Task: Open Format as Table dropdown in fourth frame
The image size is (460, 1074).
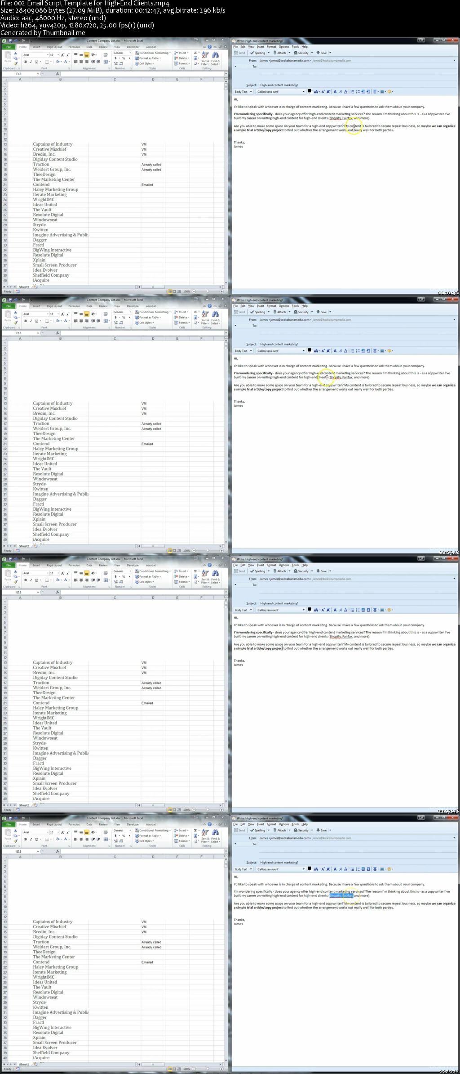Action: pos(148,836)
